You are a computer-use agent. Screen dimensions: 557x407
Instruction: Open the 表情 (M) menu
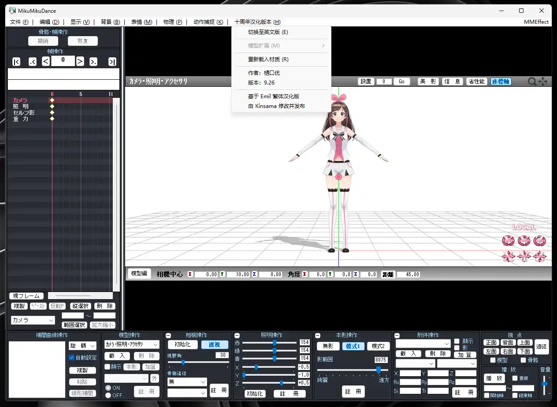(x=141, y=22)
